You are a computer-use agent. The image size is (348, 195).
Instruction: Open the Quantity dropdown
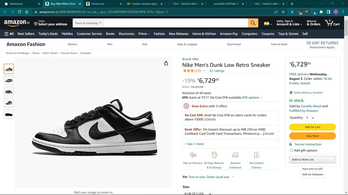coord(310,118)
